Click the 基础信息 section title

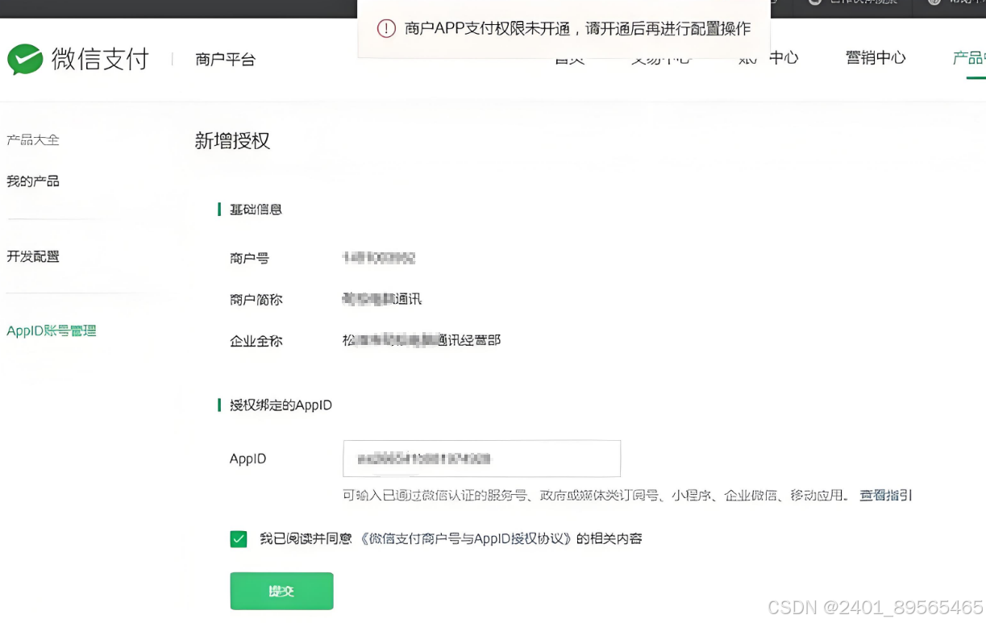click(256, 210)
